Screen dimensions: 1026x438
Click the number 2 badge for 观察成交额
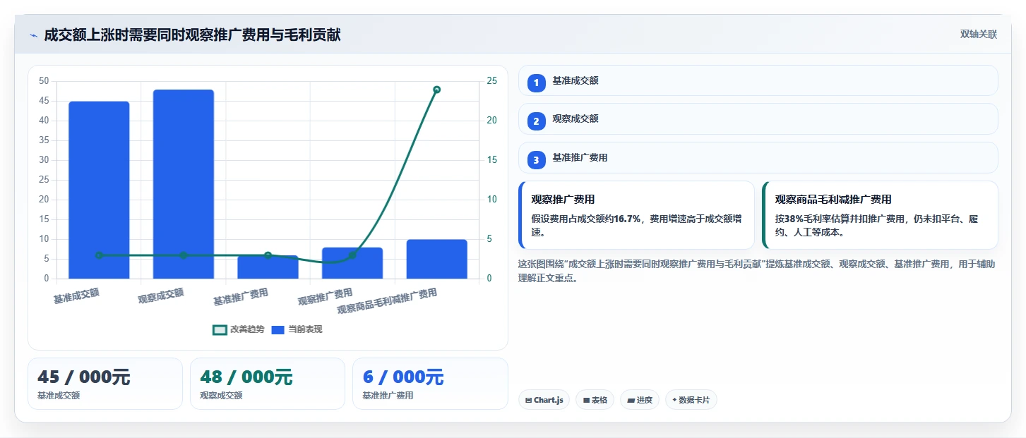(x=536, y=121)
